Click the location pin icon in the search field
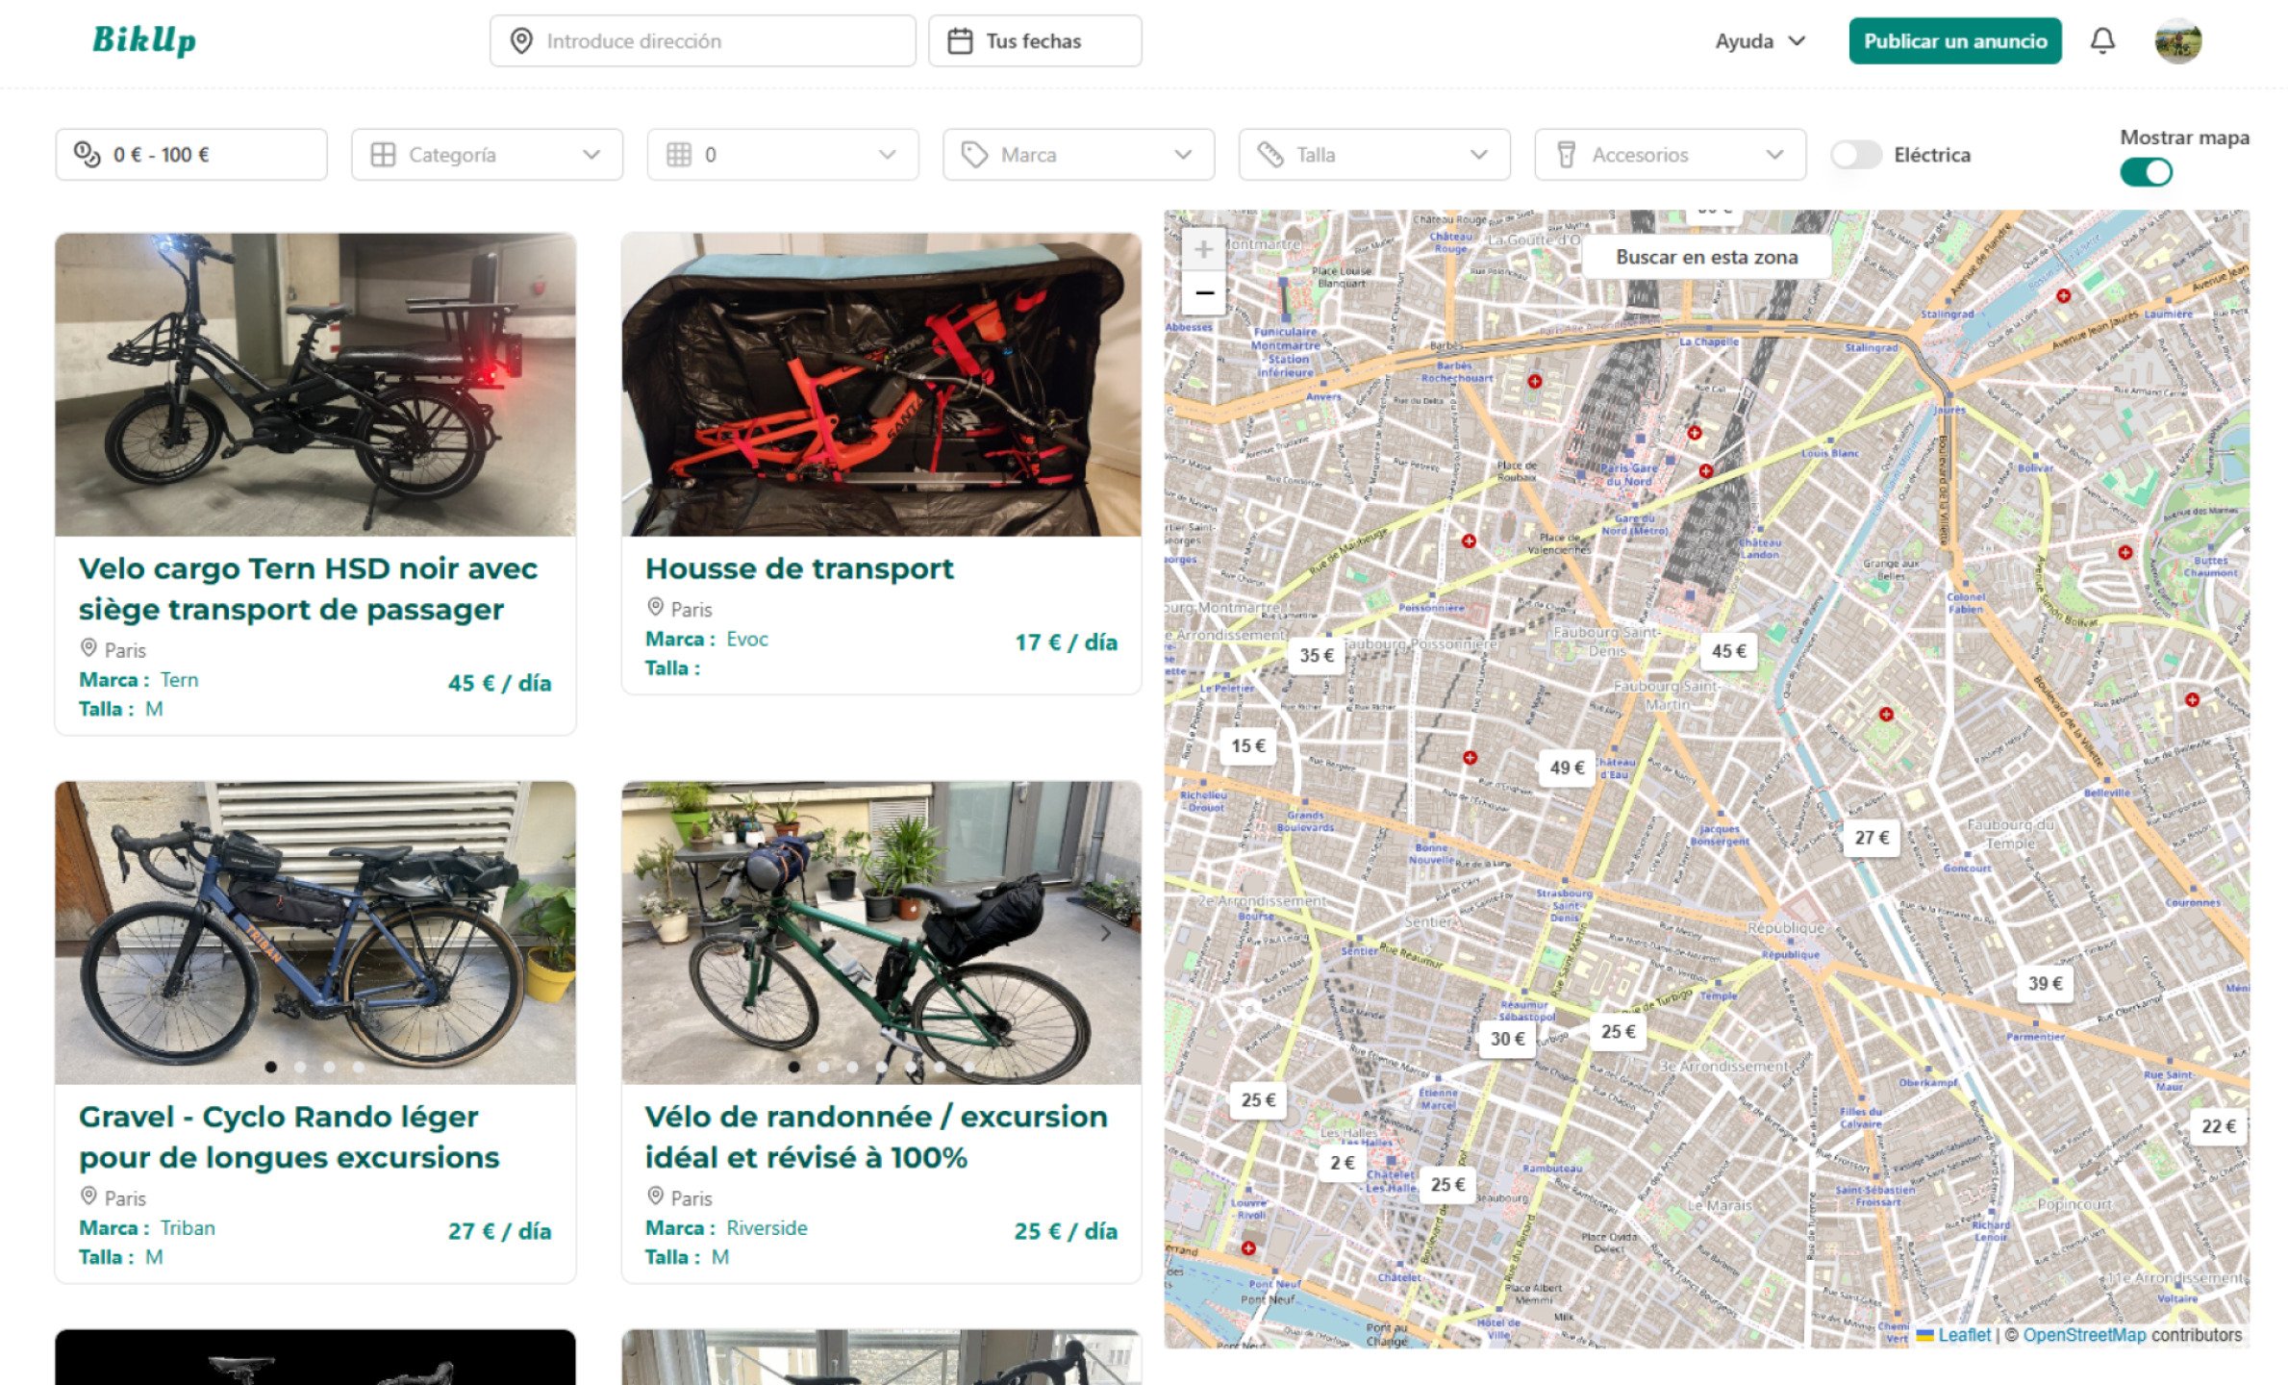2288x1385 pixels. point(520,40)
